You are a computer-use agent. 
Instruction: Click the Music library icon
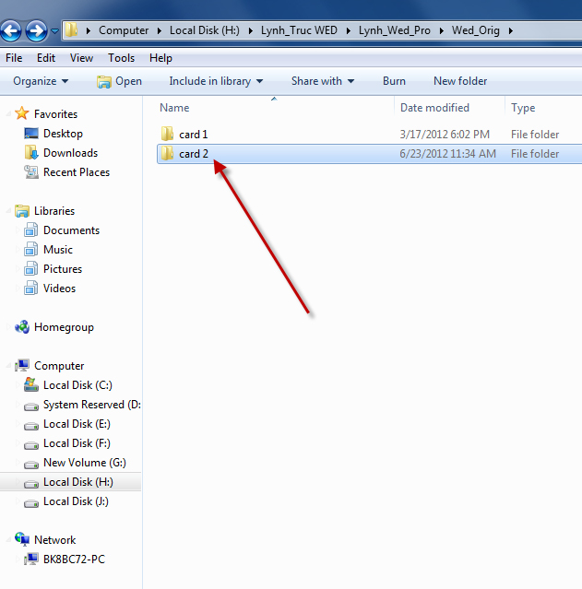(30, 250)
